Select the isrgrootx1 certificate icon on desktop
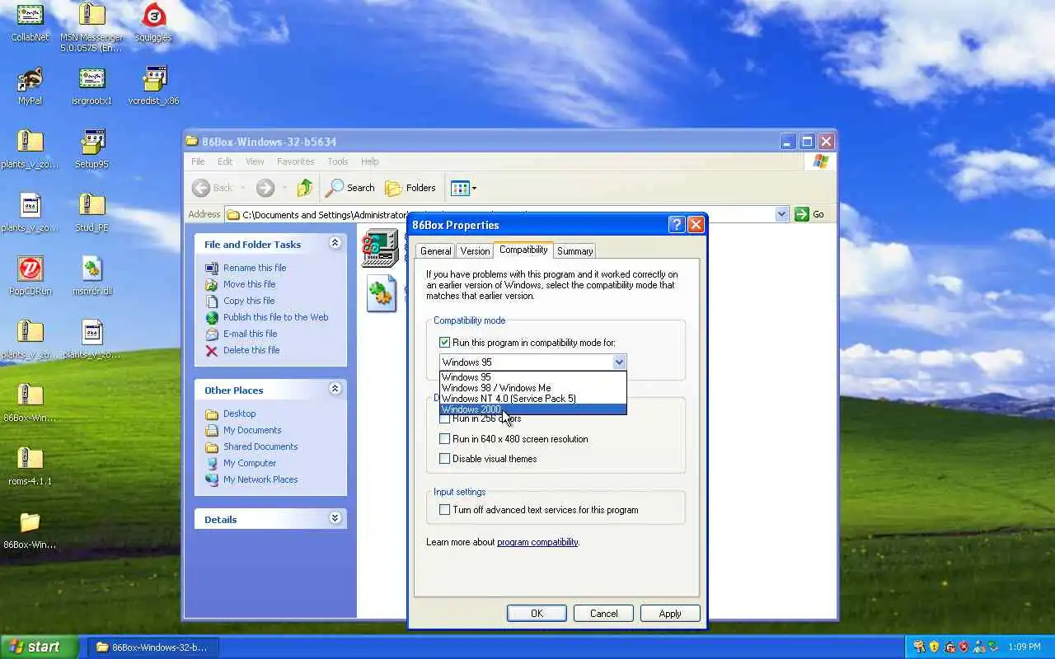Viewport: 1055px width, 659px height. 91,79
